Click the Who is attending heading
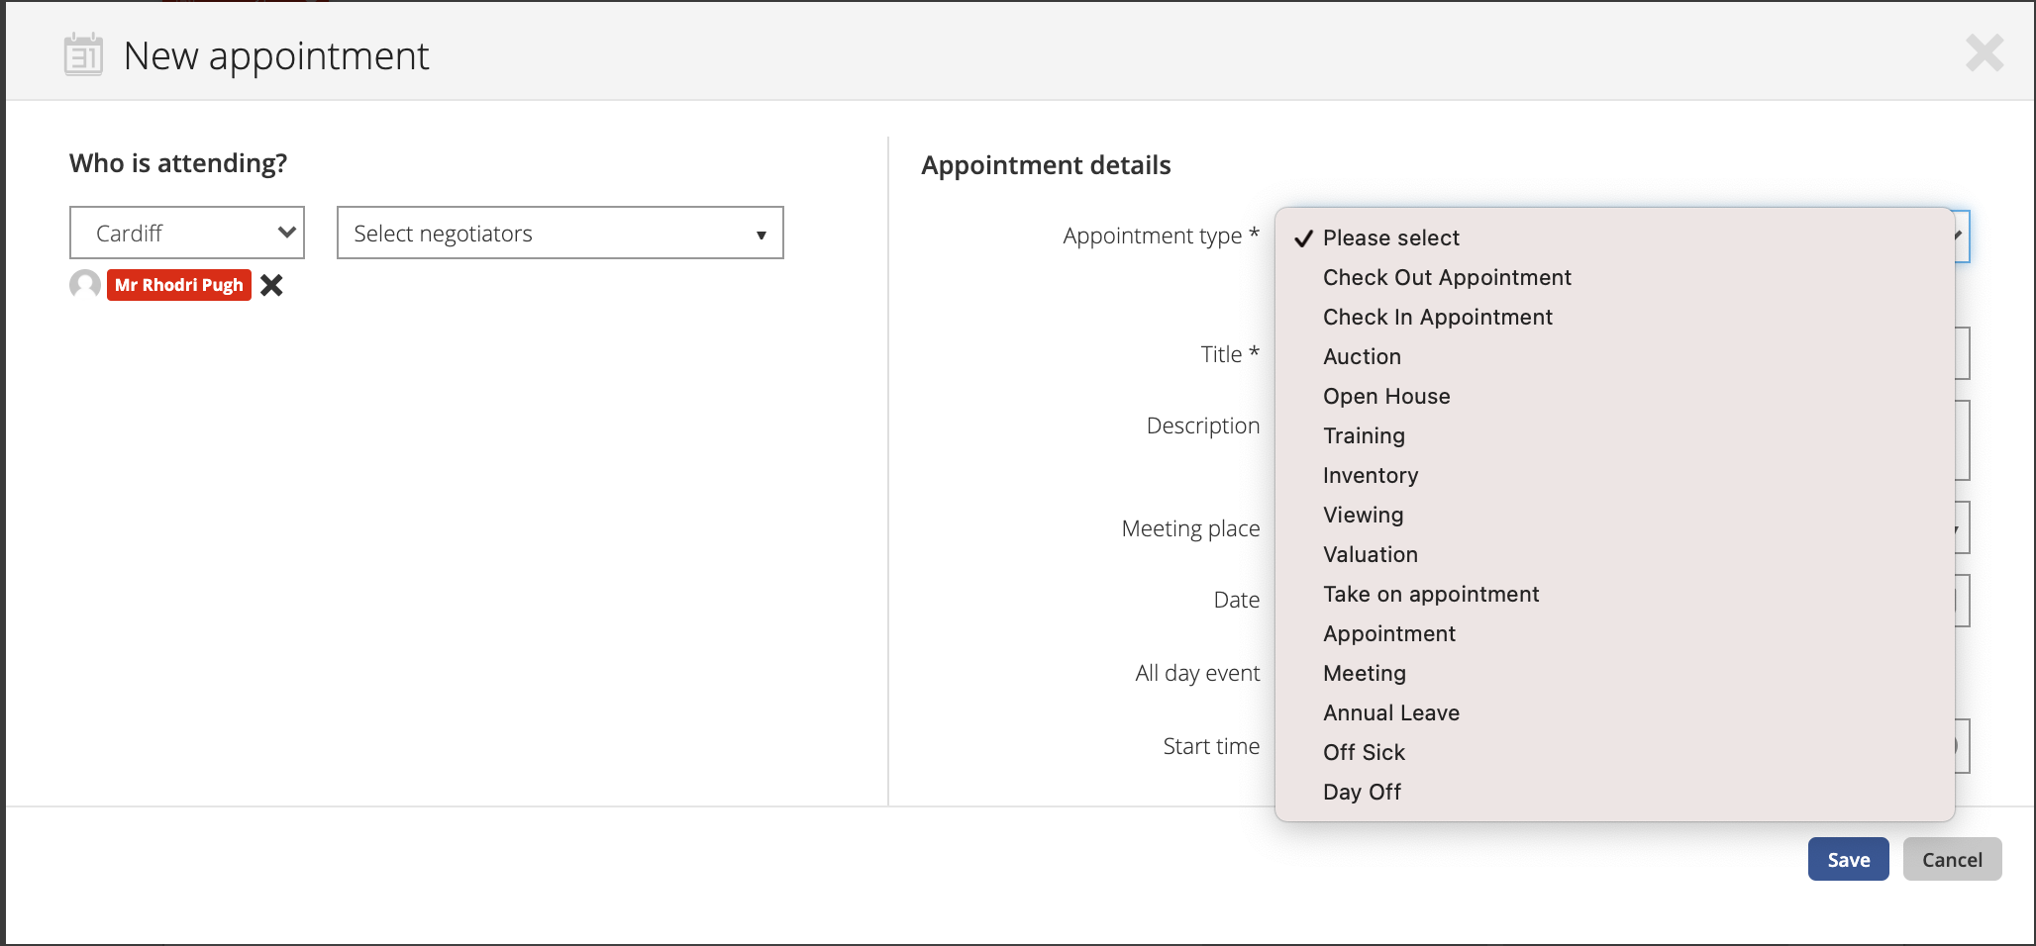This screenshot has height=946, width=2036. point(178,163)
